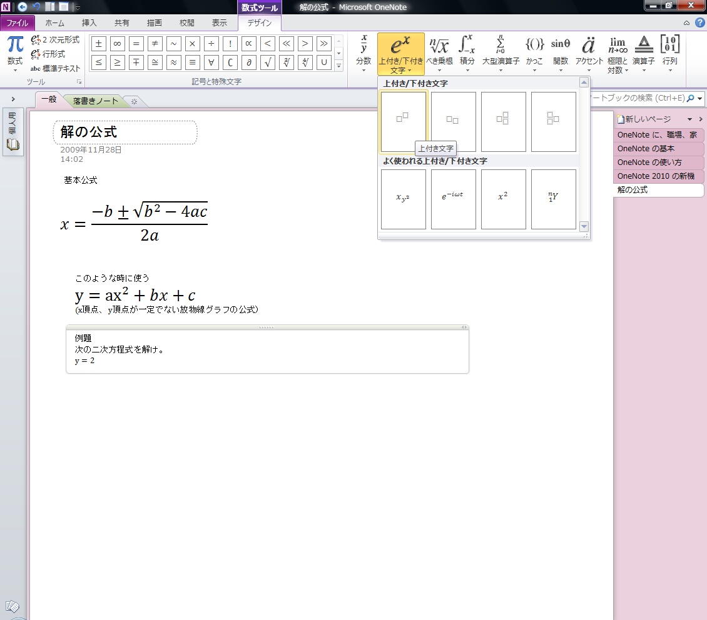Viewport: 707px width, 620px height.
Task: Switch to the 表示 view tab
Action: click(x=220, y=23)
